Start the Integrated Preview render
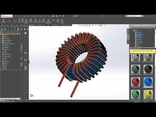 31,20
